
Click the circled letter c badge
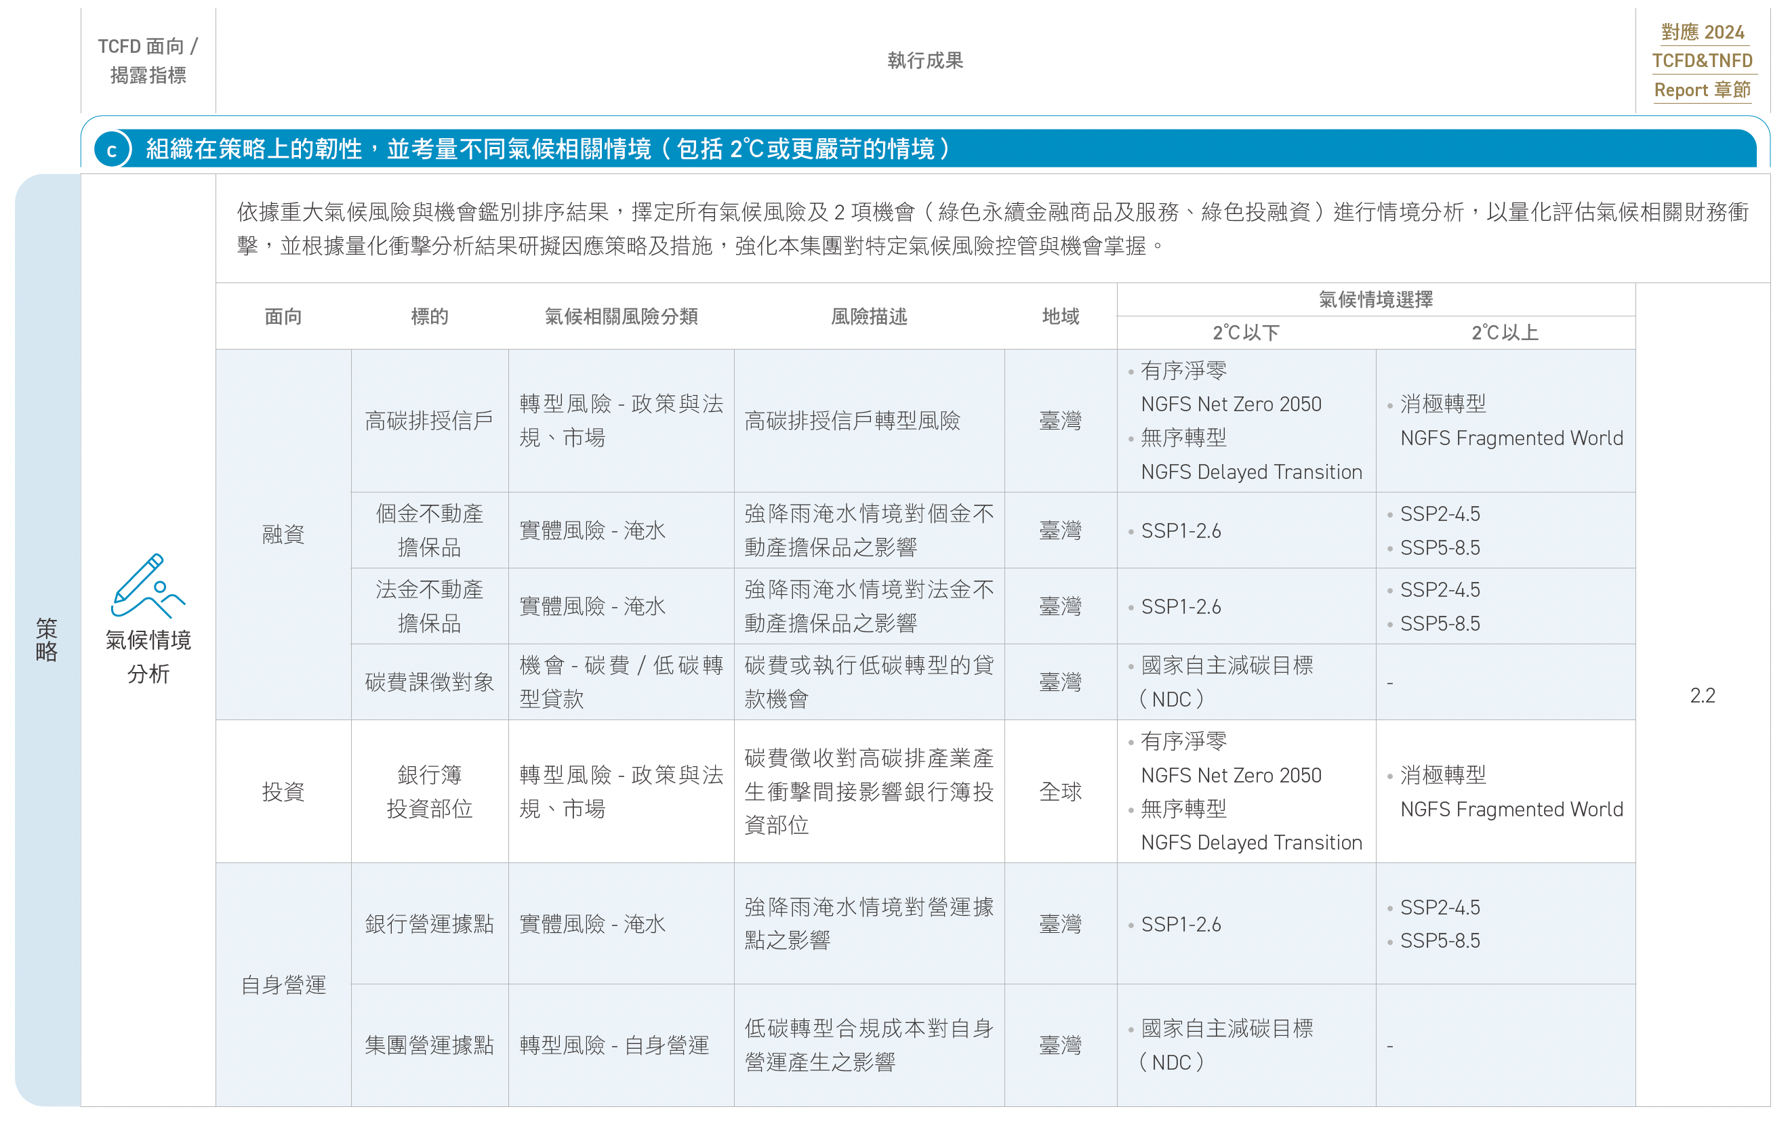113,149
